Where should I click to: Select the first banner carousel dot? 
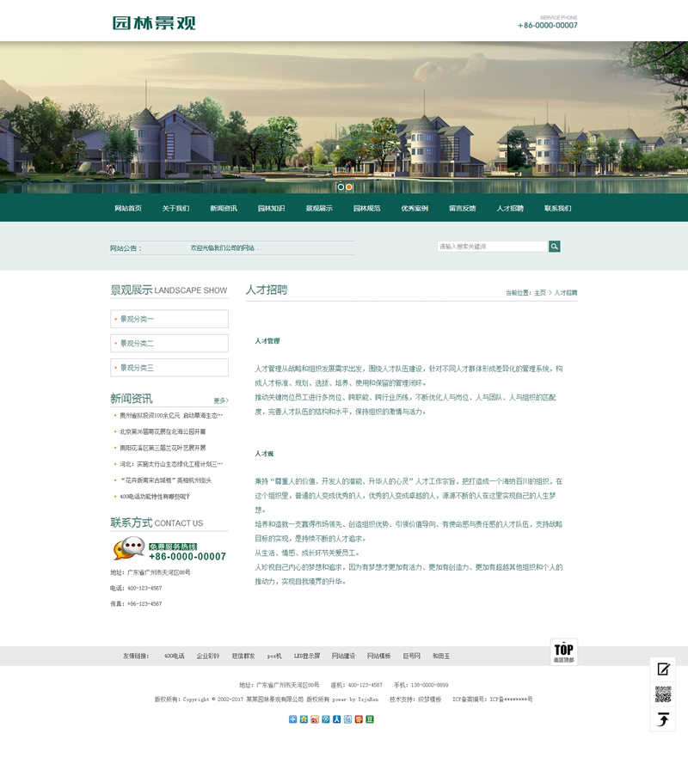coord(341,186)
